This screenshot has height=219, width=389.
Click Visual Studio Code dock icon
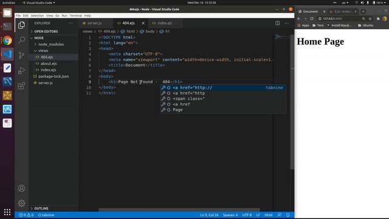(7, 54)
